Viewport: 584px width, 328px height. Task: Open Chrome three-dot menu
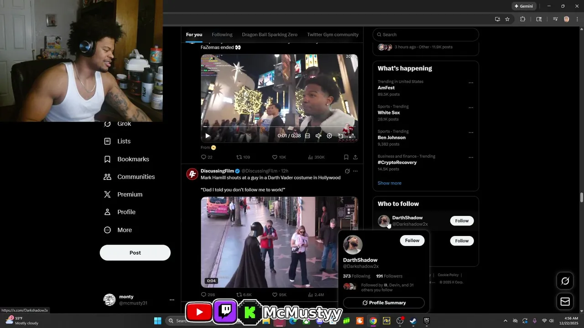pyautogui.click(x=577, y=19)
